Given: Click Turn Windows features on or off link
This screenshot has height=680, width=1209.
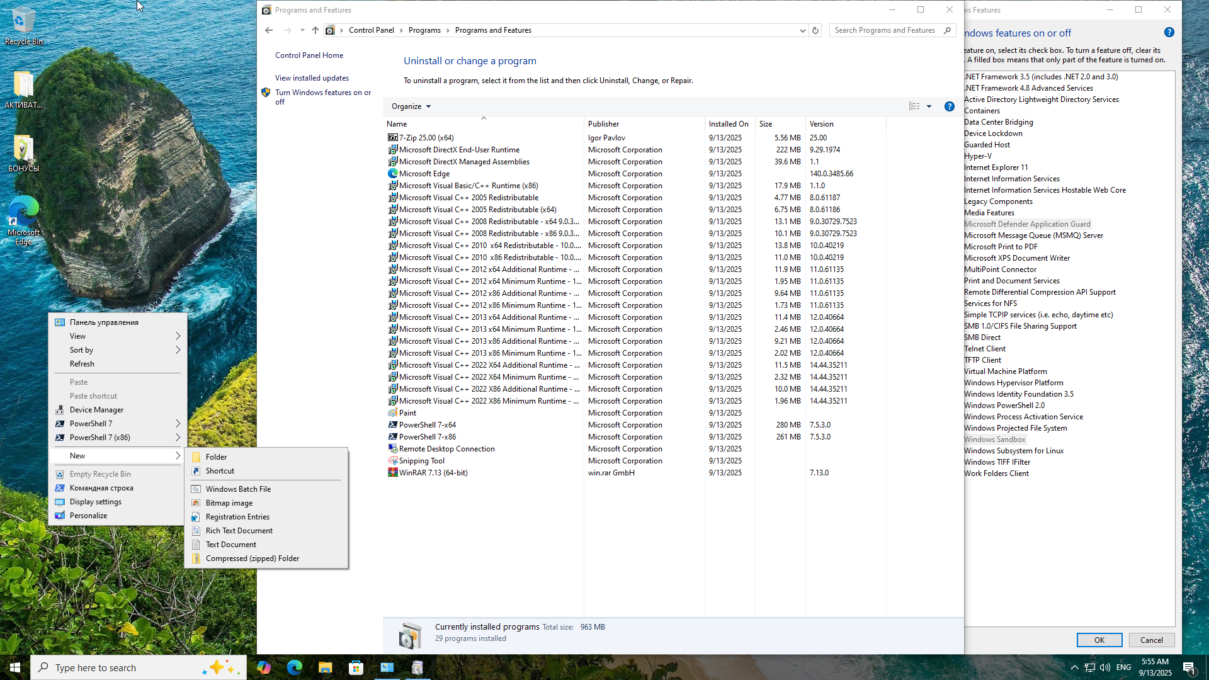Looking at the screenshot, I should point(322,97).
